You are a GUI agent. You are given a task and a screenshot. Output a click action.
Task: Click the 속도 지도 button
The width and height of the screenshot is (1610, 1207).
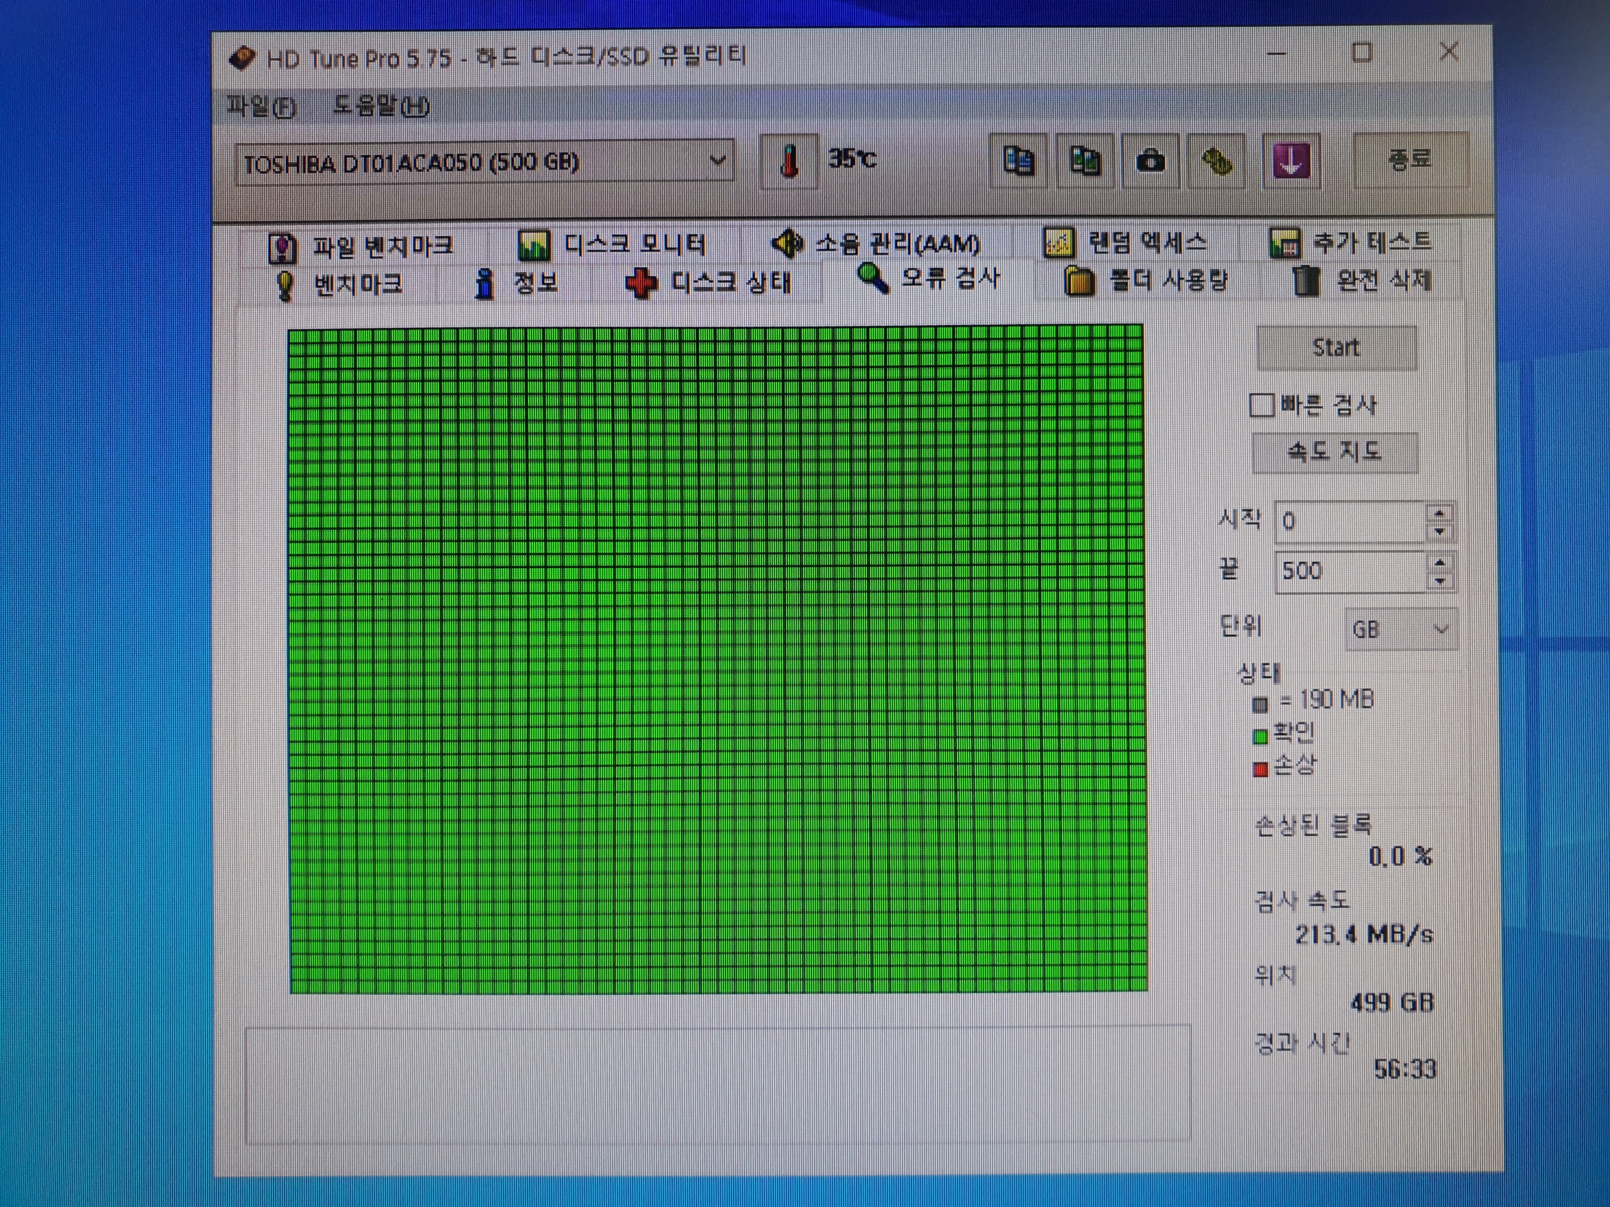(1334, 453)
